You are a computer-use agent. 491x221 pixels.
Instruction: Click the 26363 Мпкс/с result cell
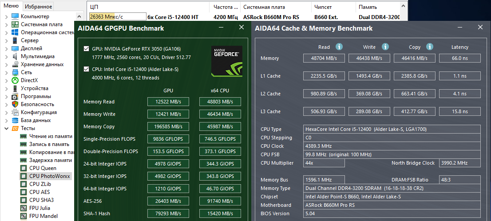pyautogui.click(x=118, y=17)
